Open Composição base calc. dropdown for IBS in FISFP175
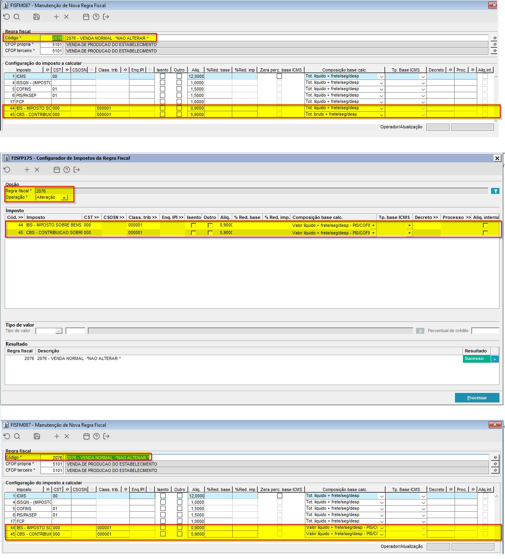 point(373,225)
